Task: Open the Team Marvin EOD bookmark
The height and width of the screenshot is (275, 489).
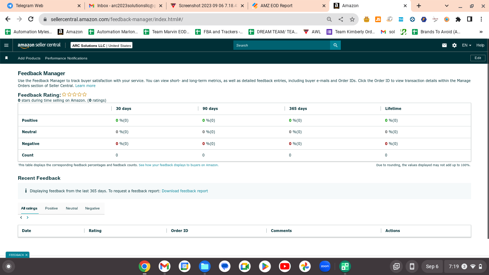Action: coord(166,32)
